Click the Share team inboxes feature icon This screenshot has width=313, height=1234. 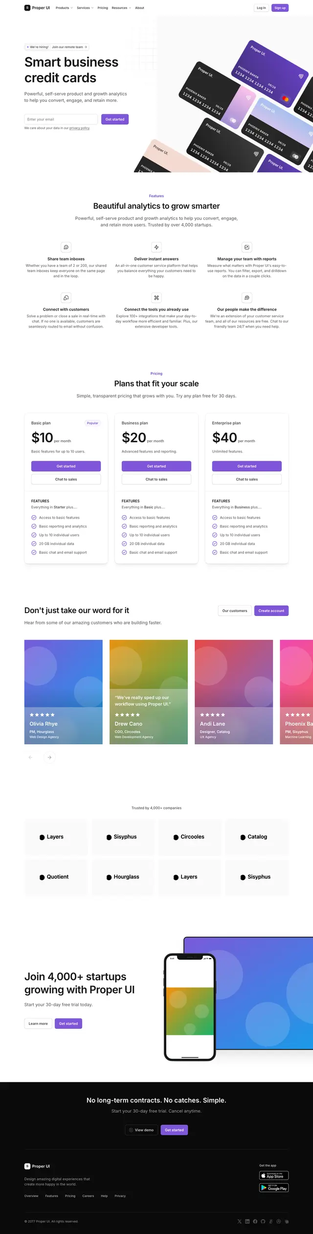click(x=66, y=247)
